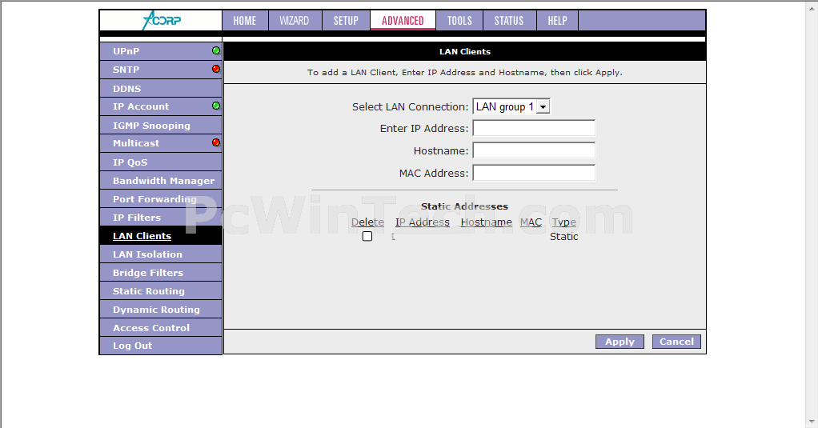
Task: Go to the HOME tab
Action: point(245,20)
